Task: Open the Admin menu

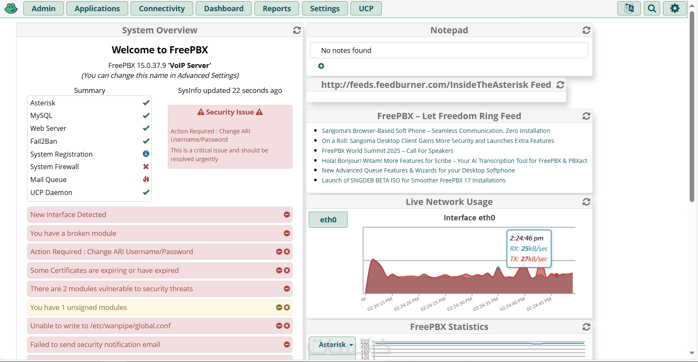Action: pyautogui.click(x=43, y=8)
